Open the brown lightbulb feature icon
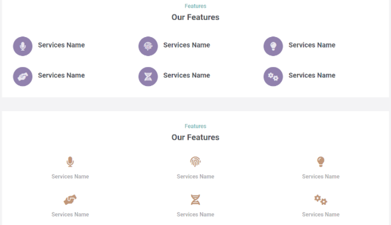Viewport: 391px width, 225px height. click(x=320, y=162)
